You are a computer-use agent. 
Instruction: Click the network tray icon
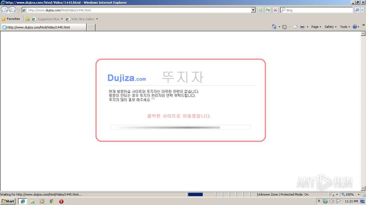pyautogui.click(x=325, y=201)
